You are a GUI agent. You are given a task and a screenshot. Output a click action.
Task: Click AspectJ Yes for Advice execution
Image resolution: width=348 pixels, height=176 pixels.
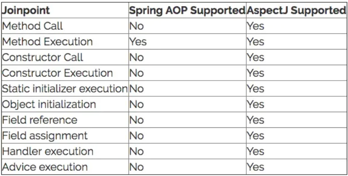pos(255,167)
